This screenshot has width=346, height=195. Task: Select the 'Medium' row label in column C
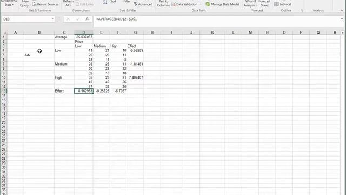point(64,64)
